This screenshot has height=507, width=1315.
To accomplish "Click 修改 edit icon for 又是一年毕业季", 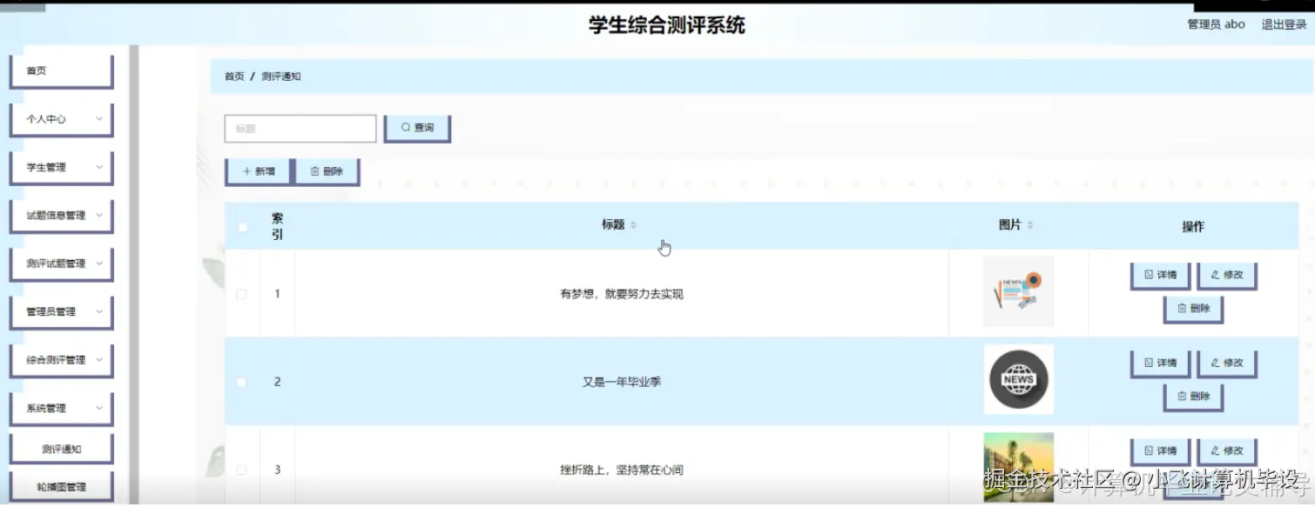I will (1226, 364).
